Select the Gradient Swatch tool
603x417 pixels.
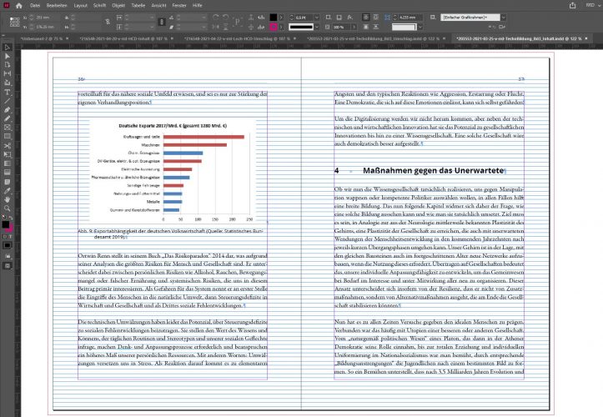pos(7,163)
